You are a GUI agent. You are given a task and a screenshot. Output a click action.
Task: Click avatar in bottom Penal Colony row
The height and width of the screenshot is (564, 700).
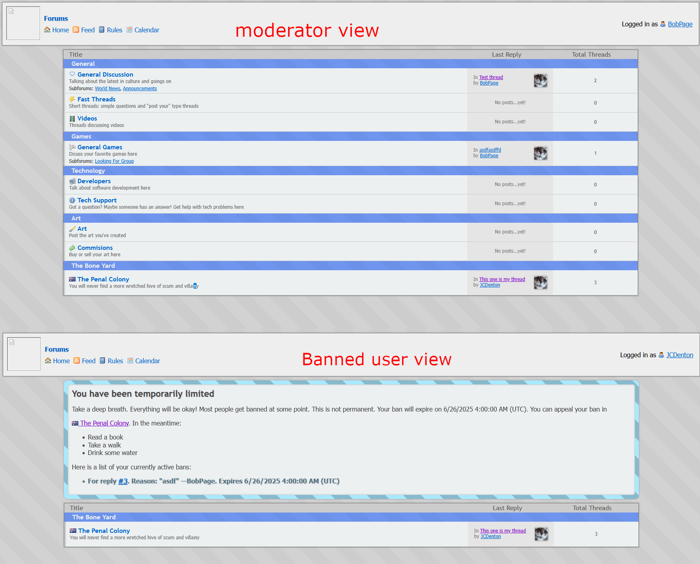pos(541,534)
